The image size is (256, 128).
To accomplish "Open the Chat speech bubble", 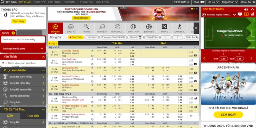I will coord(202,2).
